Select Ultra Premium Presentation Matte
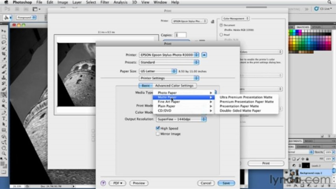This screenshot has height=189, width=336. [246, 97]
